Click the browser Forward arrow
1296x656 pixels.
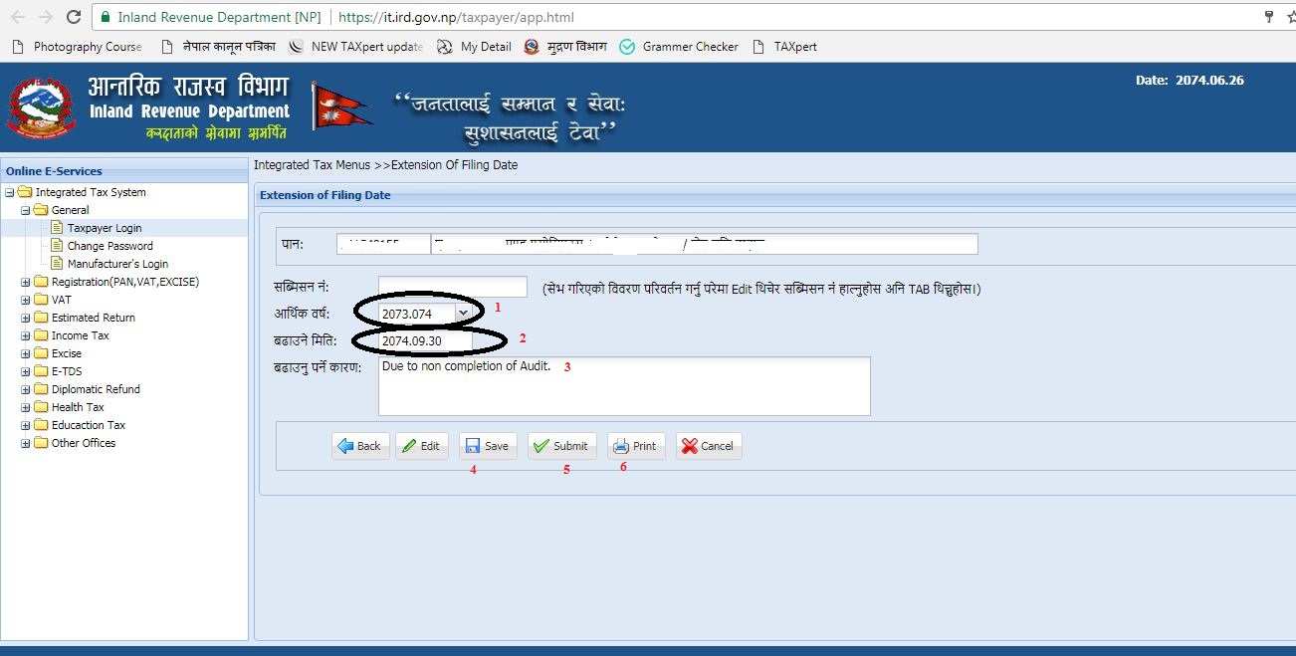(x=46, y=17)
